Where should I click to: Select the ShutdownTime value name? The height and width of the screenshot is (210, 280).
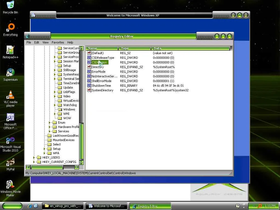(101, 86)
